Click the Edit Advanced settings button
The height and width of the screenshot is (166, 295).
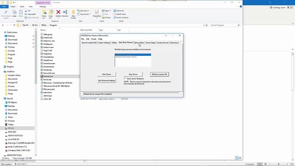coord(106,81)
